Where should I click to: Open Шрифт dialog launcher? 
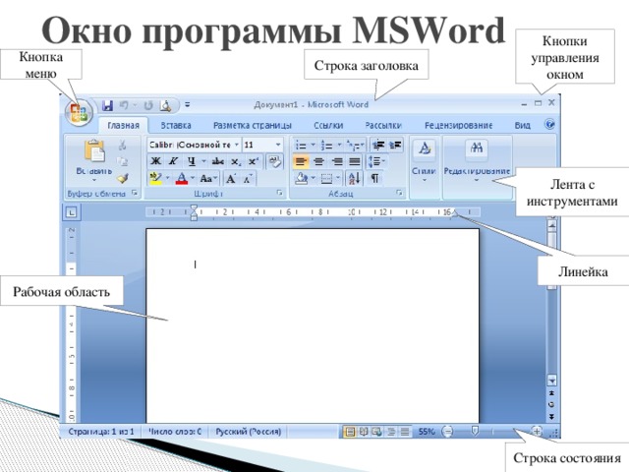click(279, 193)
